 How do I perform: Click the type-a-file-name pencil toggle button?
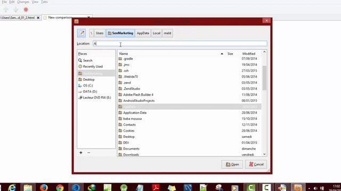pos(82,33)
